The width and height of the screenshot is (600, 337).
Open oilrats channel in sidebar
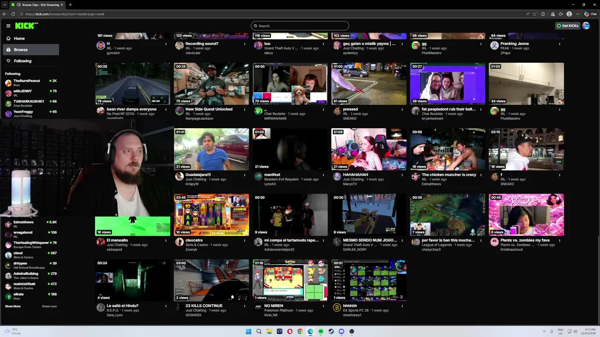coord(31,296)
